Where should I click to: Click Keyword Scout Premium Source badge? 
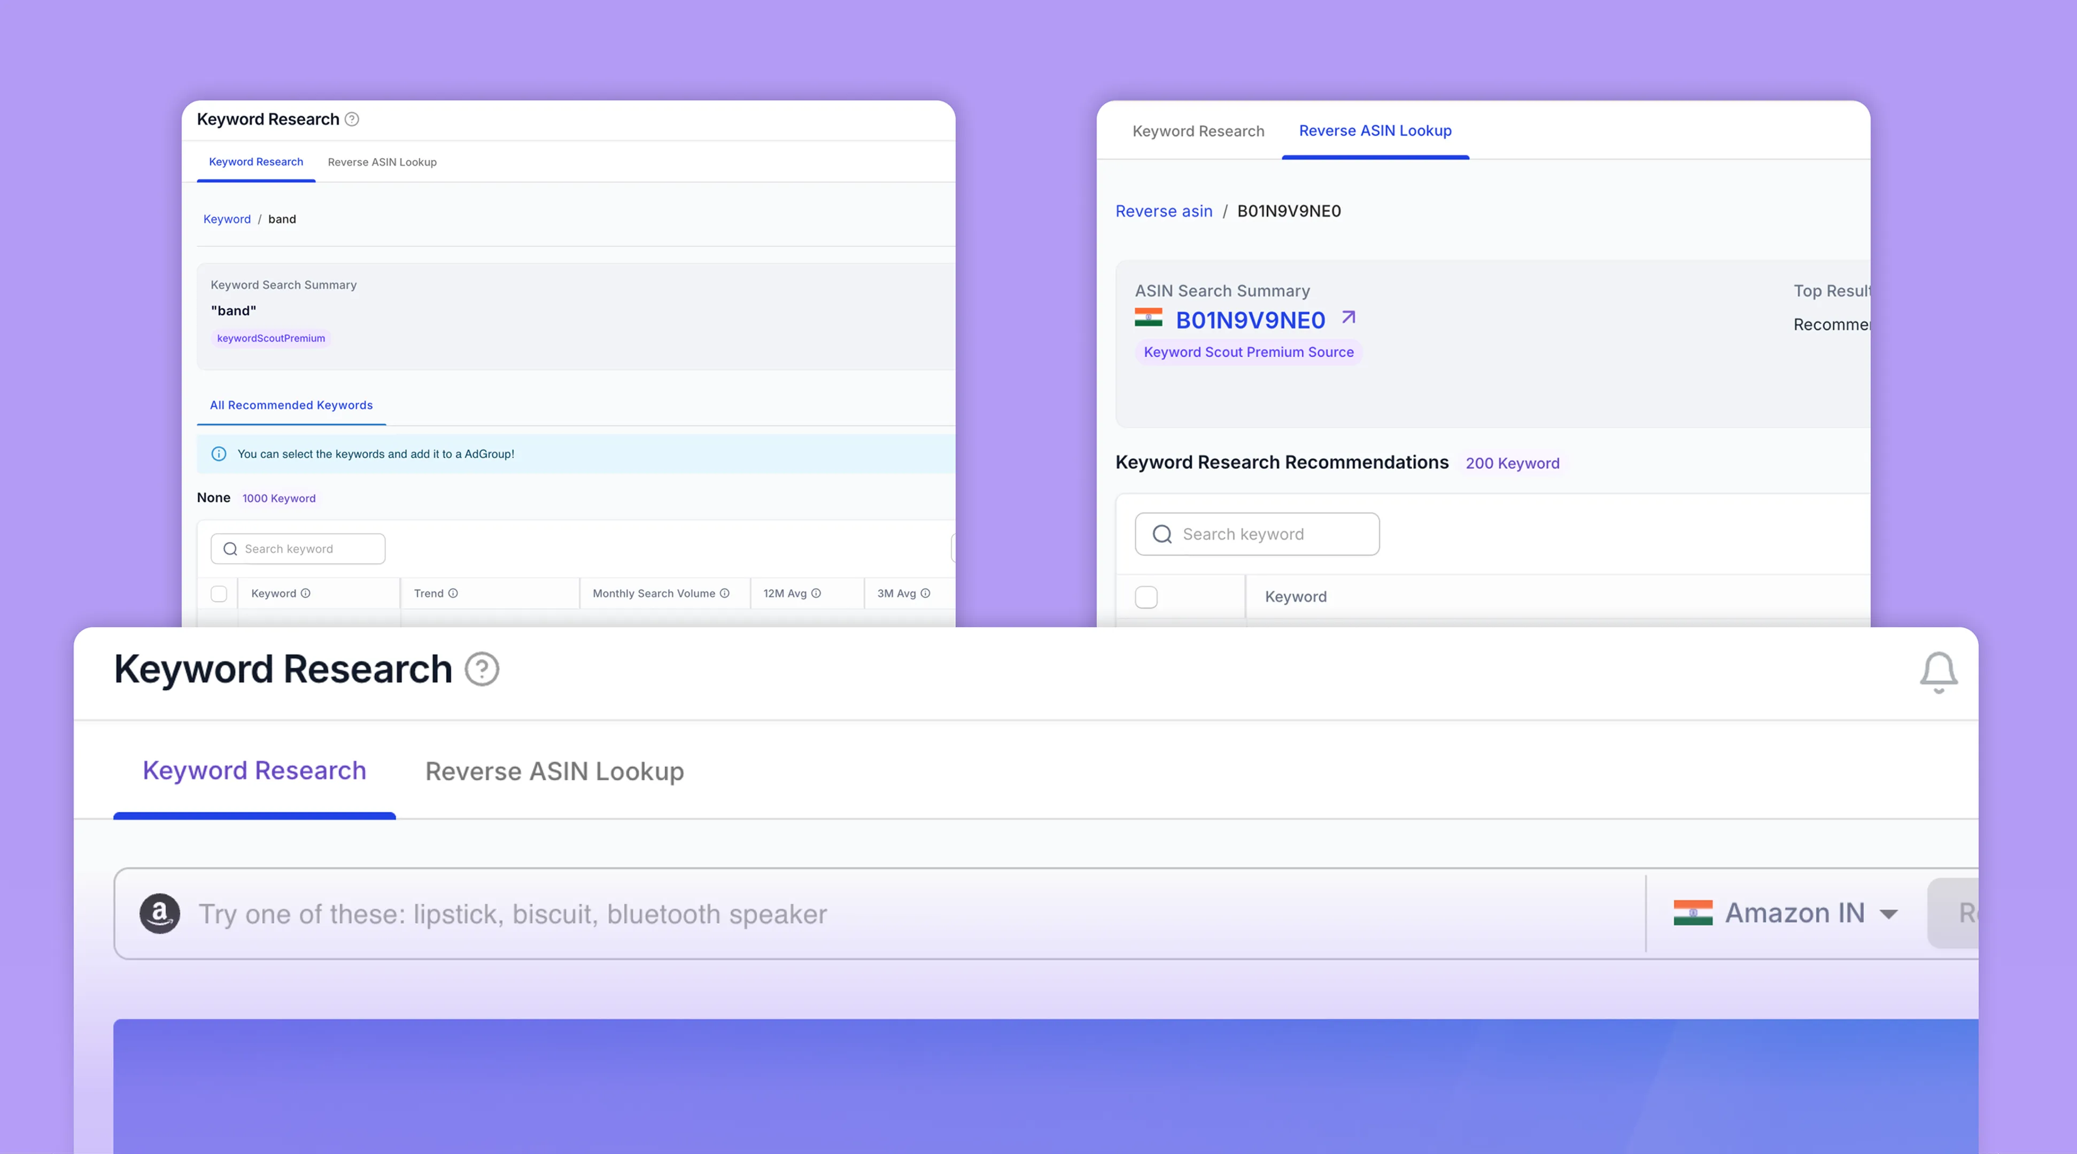(1248, 352)
